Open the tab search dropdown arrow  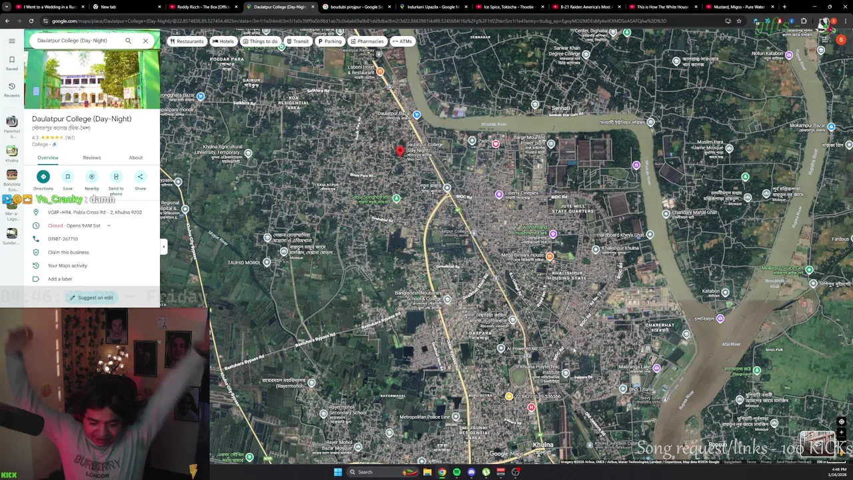[6, 7]
